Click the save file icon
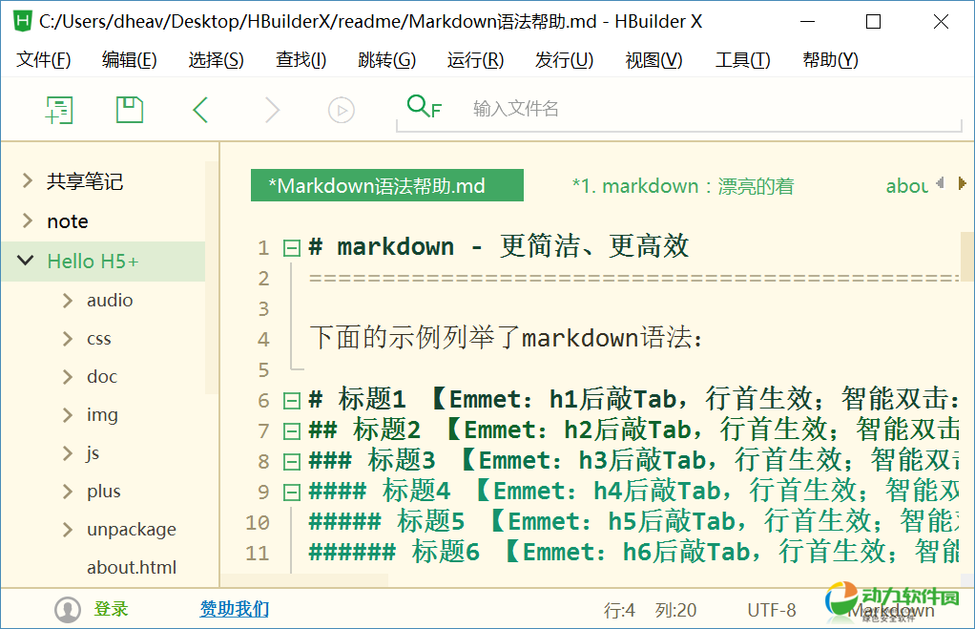Viewport: 975px width, 629px height. tap(130, 110)
